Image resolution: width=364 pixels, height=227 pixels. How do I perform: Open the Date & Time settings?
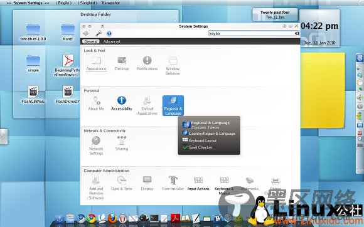click(x=122, y=183)
